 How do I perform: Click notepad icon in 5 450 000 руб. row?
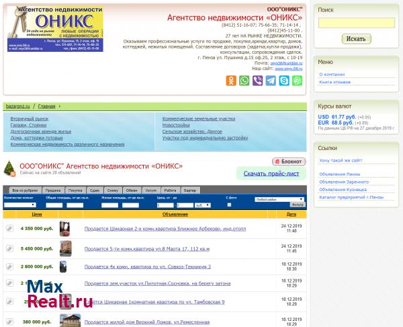(x=9, y=248)
